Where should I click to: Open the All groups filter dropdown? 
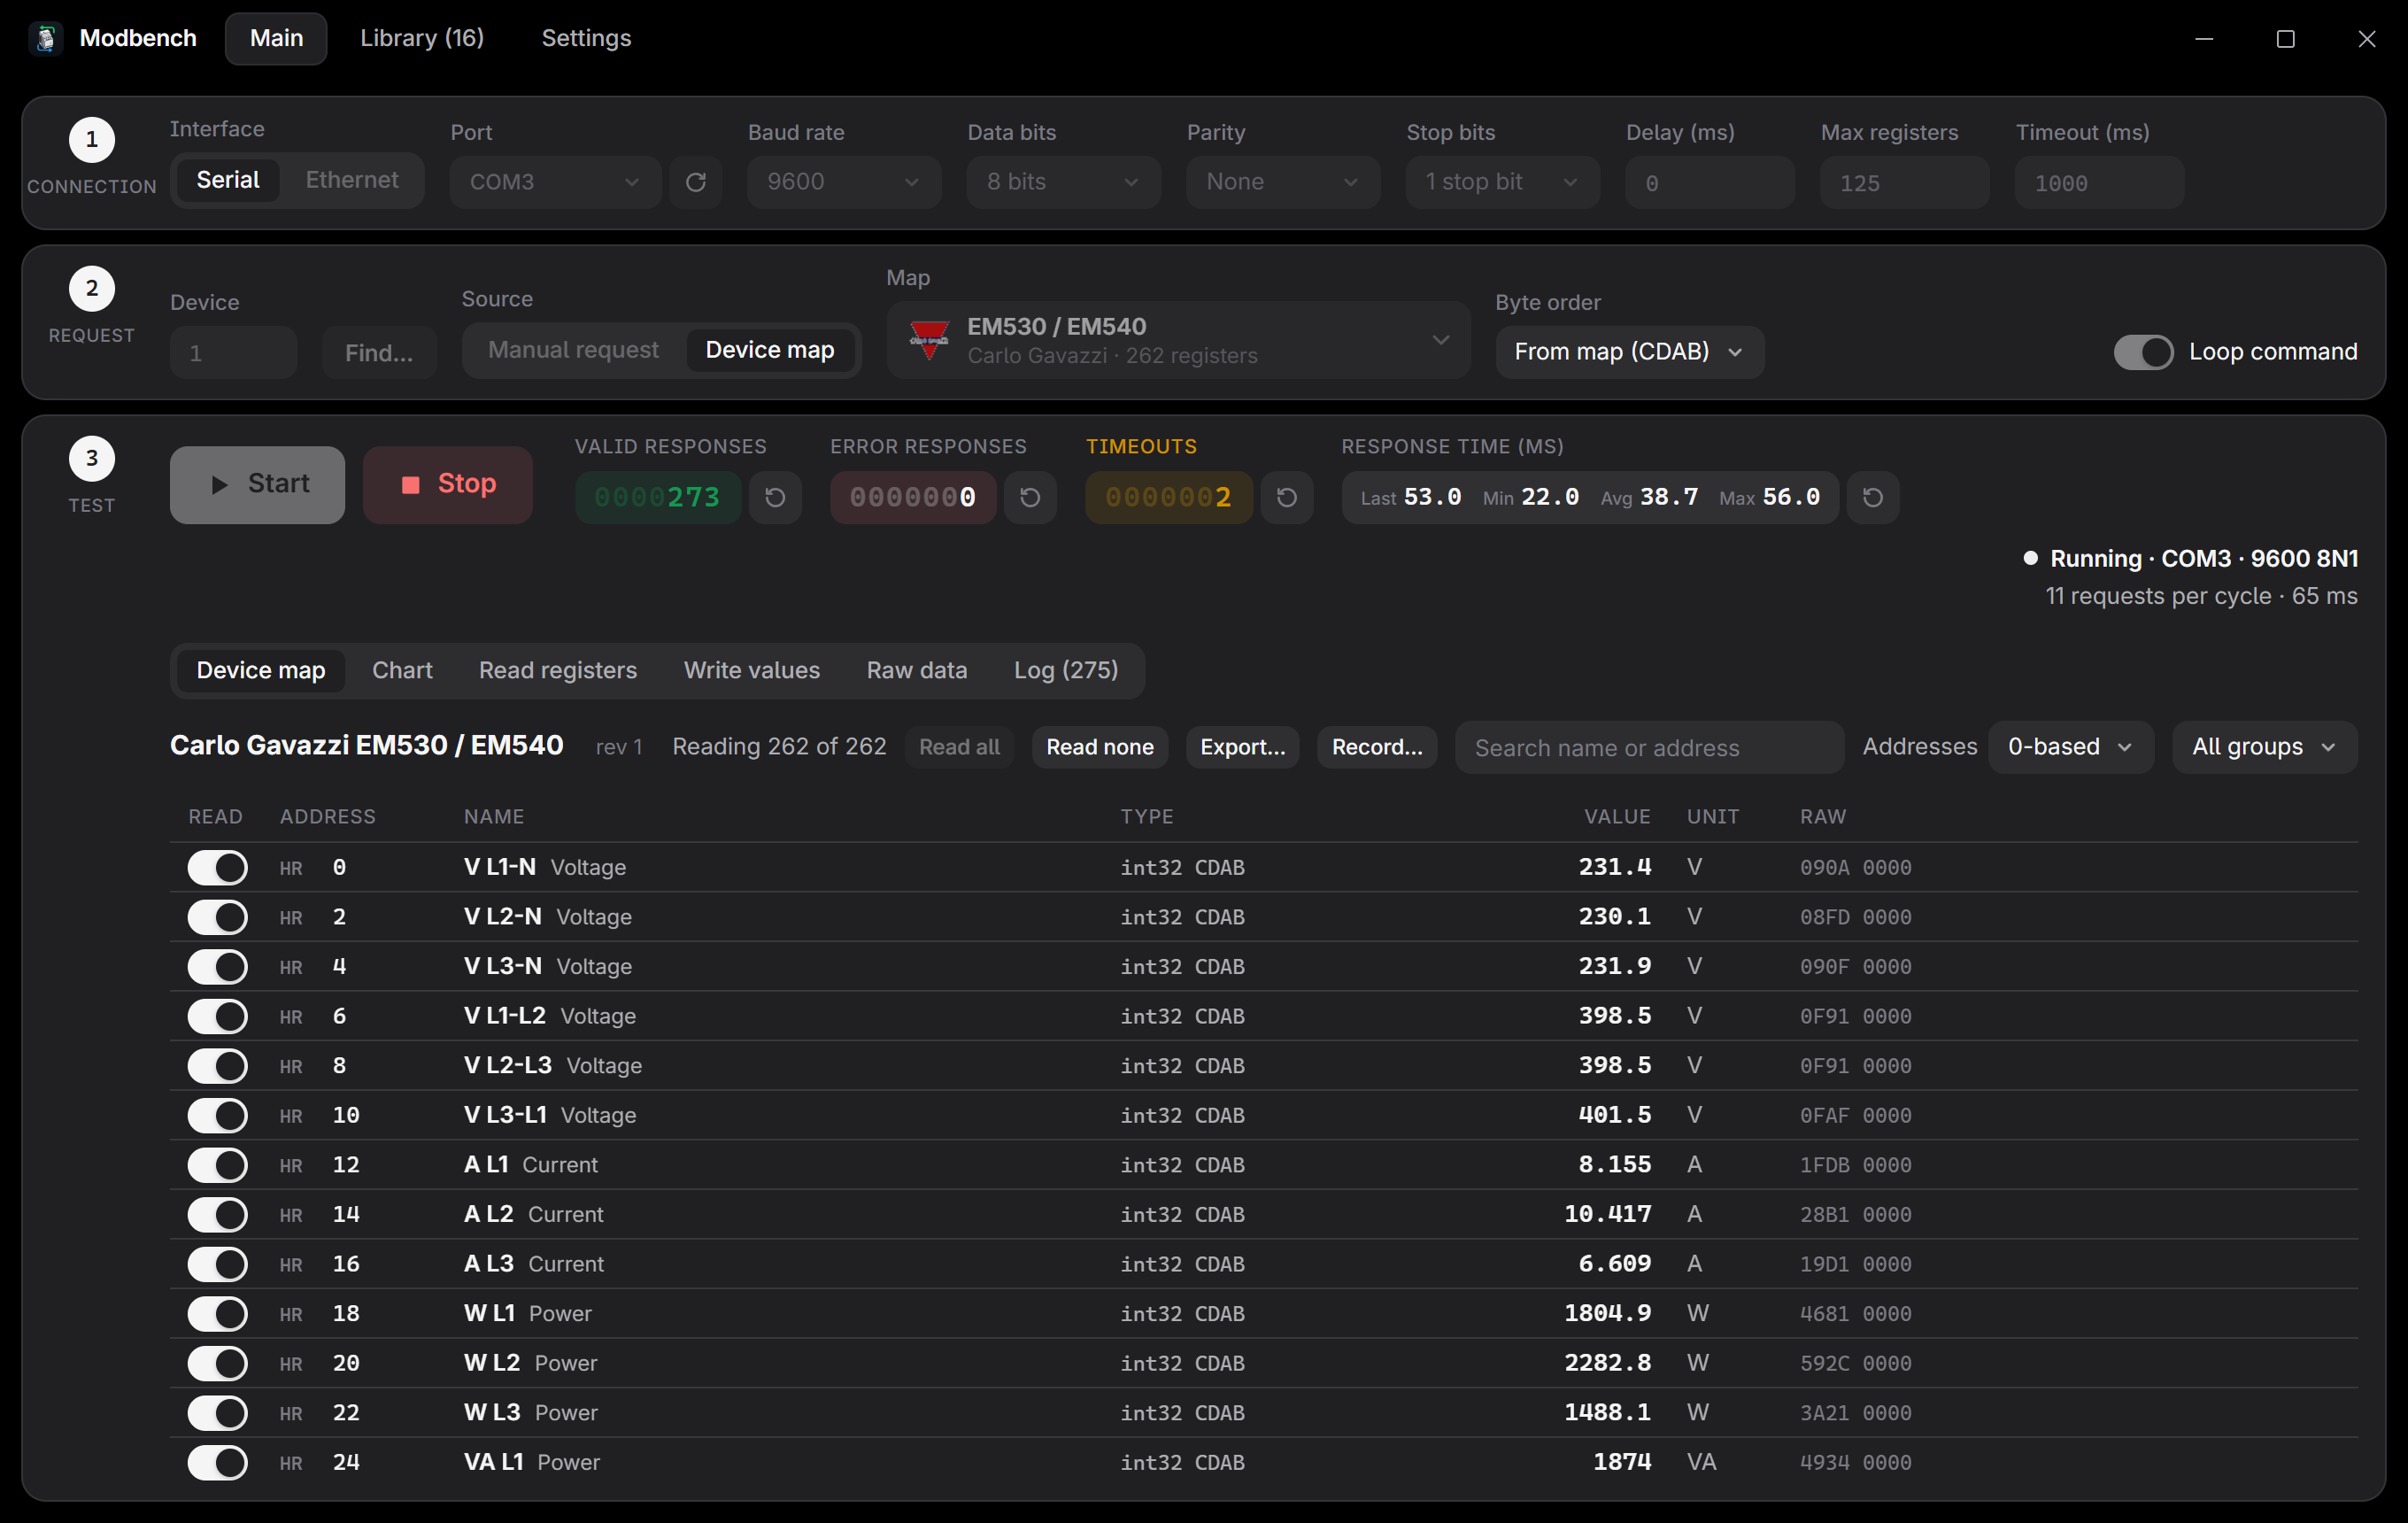[2264, 747]
